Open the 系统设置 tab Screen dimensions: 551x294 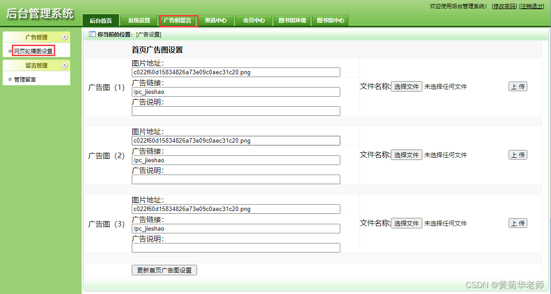pyautogui.click(x=139, y=21)
